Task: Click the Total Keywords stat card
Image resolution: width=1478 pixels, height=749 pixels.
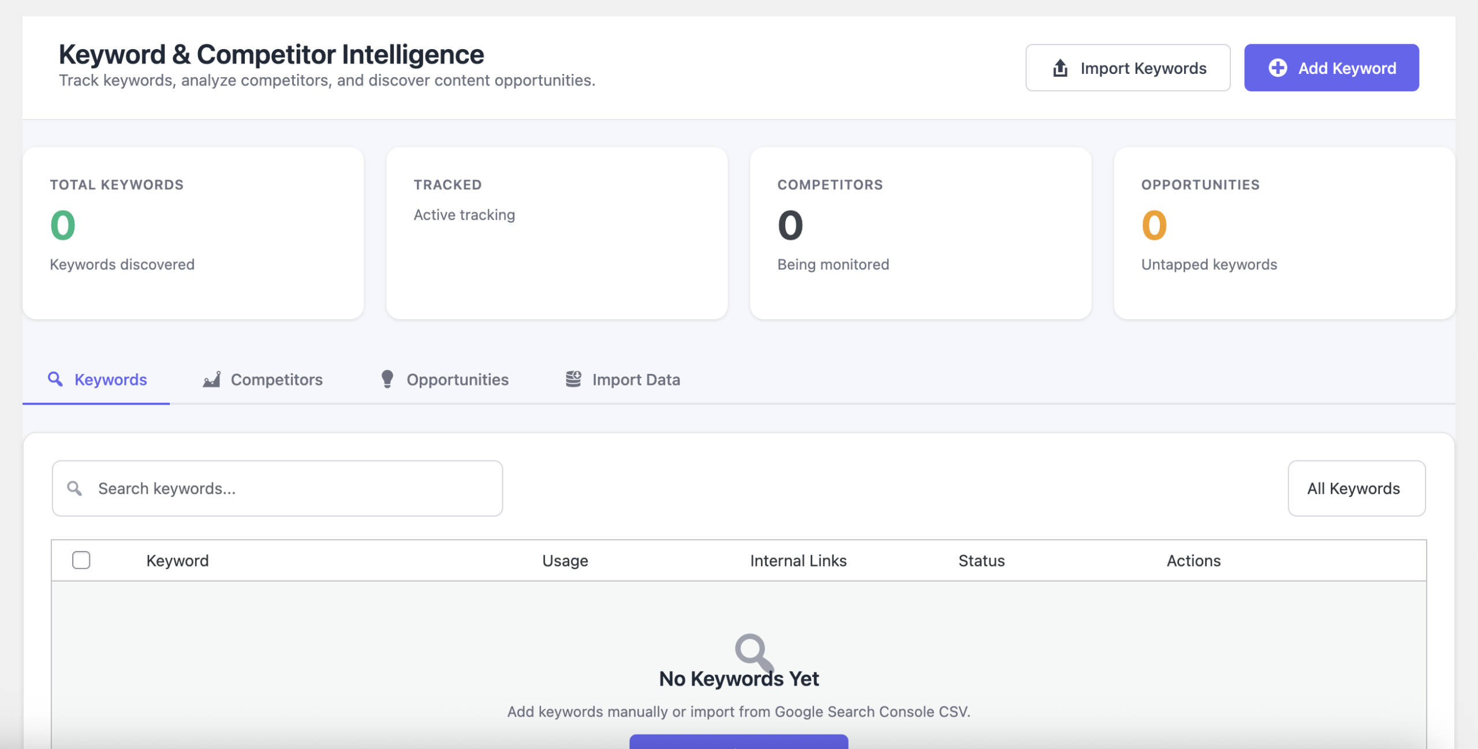Action: (x=193, y=233)
